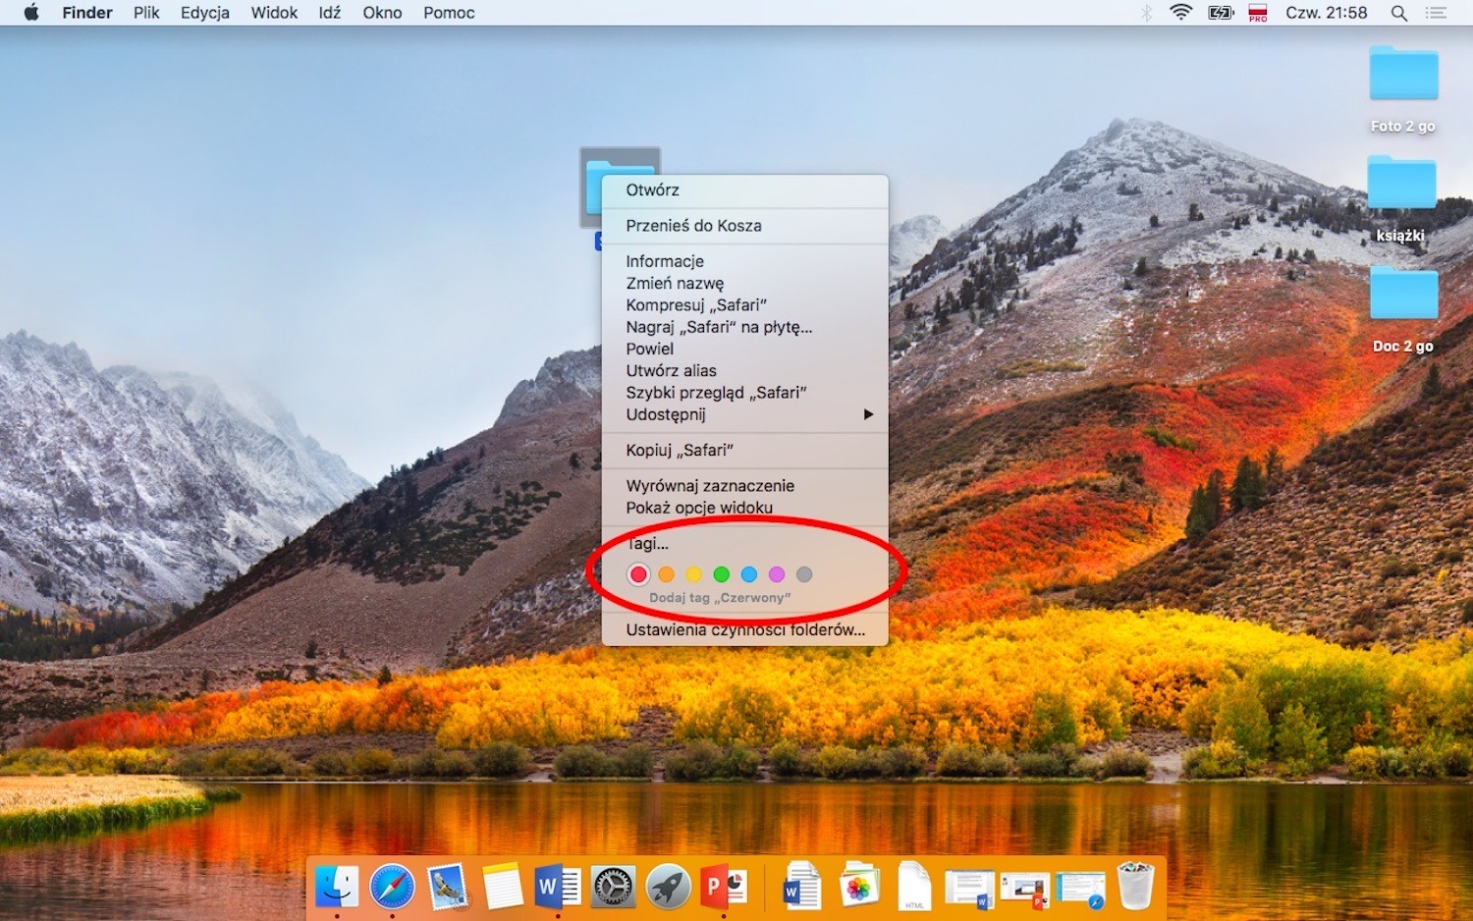1473x921 pixels.
Task: Open the Notes app in Dock
Action: pos(502,888)
